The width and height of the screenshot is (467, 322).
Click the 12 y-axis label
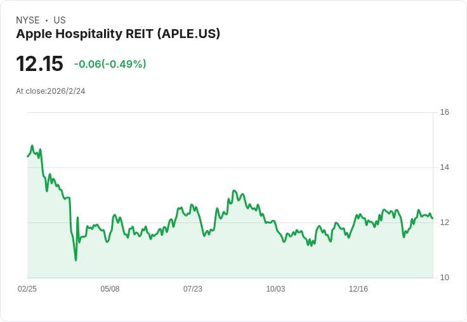coord(445,222)
